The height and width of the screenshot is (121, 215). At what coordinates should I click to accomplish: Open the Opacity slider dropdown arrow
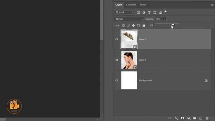point(165,19)
